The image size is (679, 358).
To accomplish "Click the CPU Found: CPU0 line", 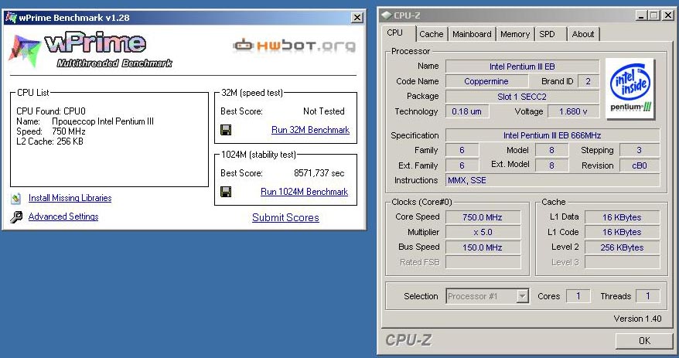I will [51, 111].
